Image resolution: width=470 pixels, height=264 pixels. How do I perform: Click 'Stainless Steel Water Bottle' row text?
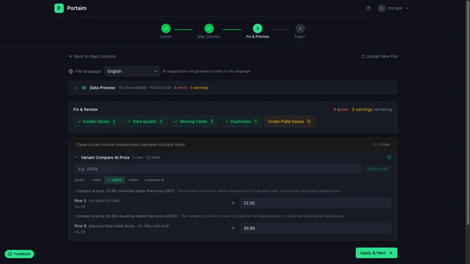[x=112, y=226]
